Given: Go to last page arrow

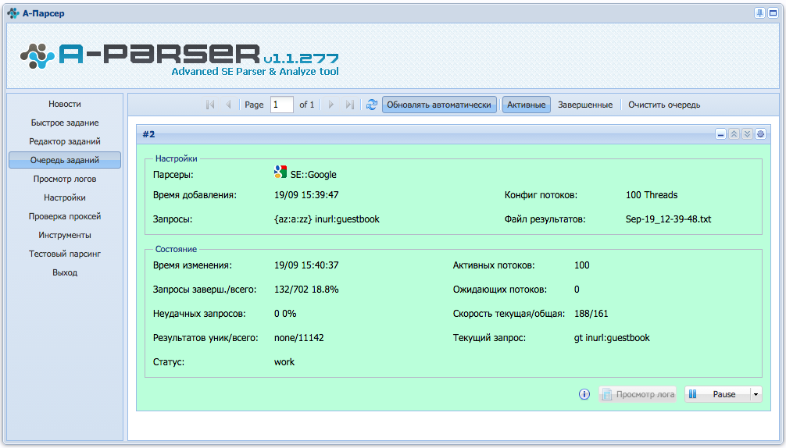Looking at the screenshot, I should [349, 105].
